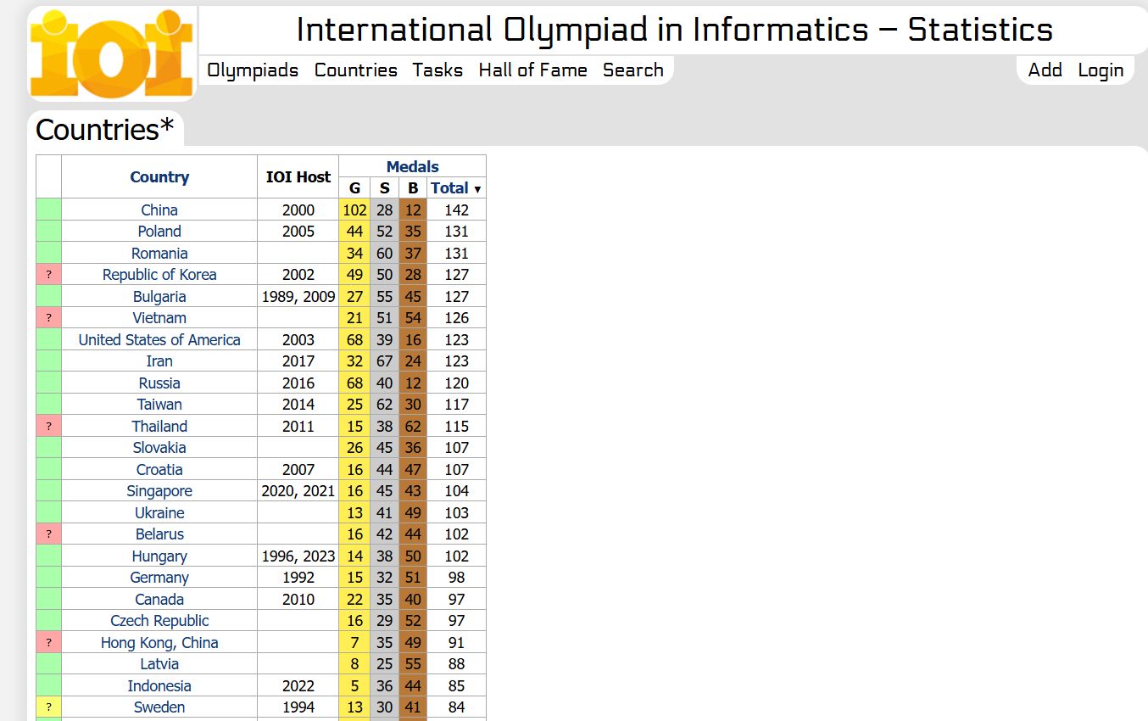Open the Poland country link
Viewport: 1148px width, 721px height.
tap(159, 232)
